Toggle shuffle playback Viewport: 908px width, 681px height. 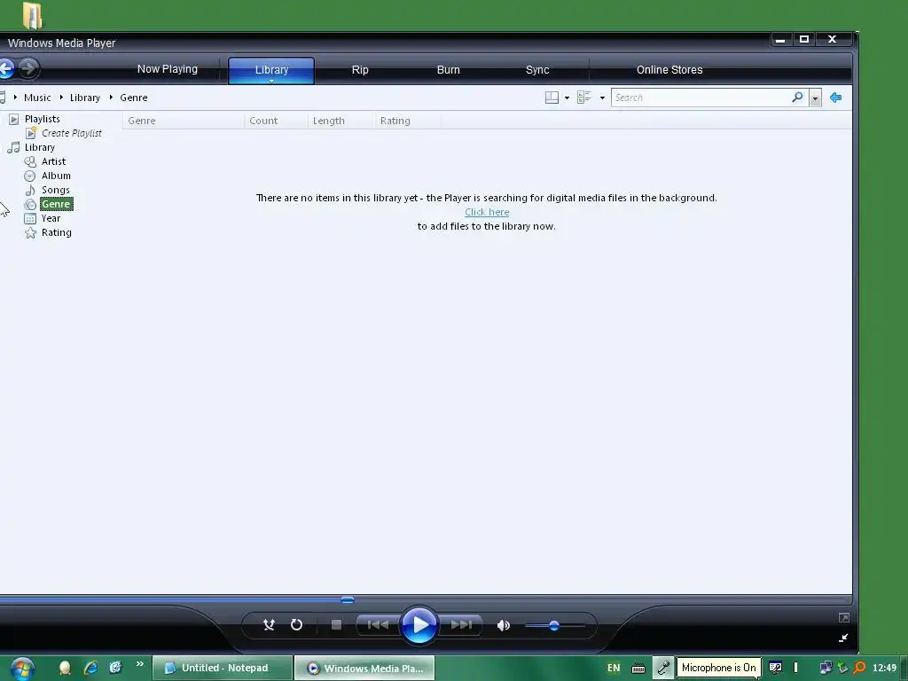[269, 625]
